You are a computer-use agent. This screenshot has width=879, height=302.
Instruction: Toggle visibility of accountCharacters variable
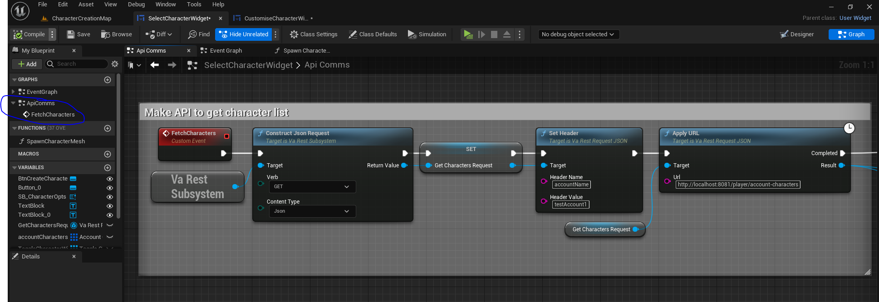(109, 237)
